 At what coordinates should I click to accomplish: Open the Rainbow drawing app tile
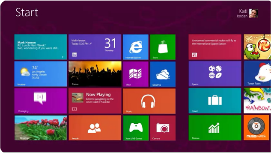click(257, 101)
